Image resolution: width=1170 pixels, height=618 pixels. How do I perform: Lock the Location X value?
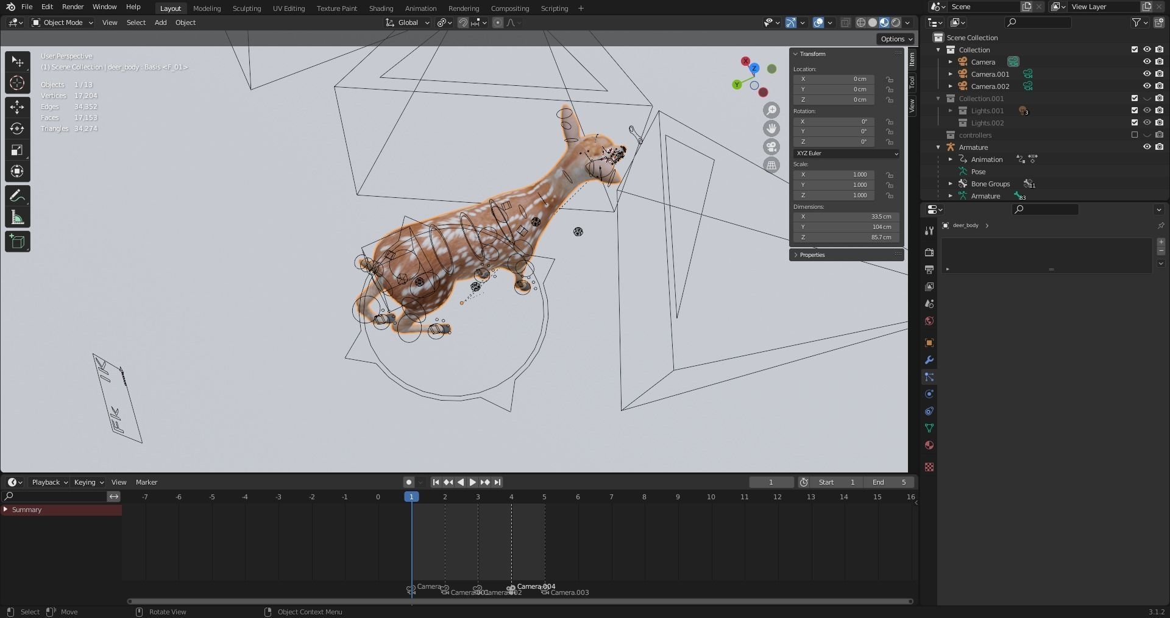(890, 79)
